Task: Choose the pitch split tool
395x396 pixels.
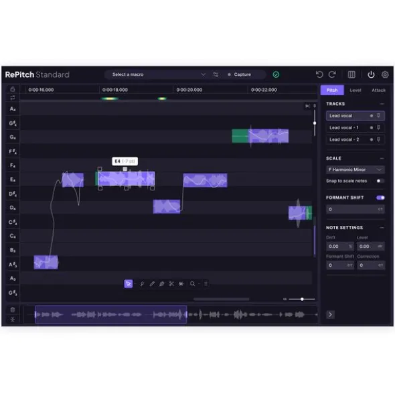Action: coord(142,284)
